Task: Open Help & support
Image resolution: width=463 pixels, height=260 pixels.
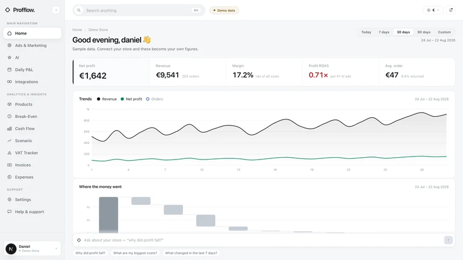Action: pyautogui.click(x=32, y=211)
